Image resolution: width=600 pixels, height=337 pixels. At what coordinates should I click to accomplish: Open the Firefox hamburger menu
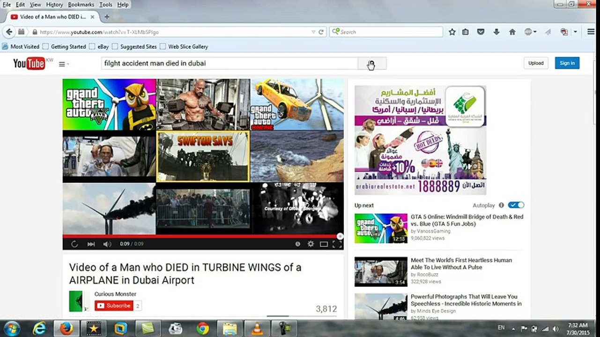(x=591, y=32)
